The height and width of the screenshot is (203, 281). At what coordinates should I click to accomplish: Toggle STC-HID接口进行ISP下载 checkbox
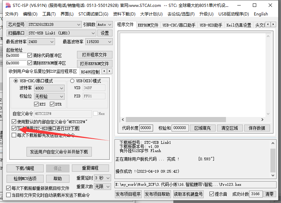(x=14, y=128)
